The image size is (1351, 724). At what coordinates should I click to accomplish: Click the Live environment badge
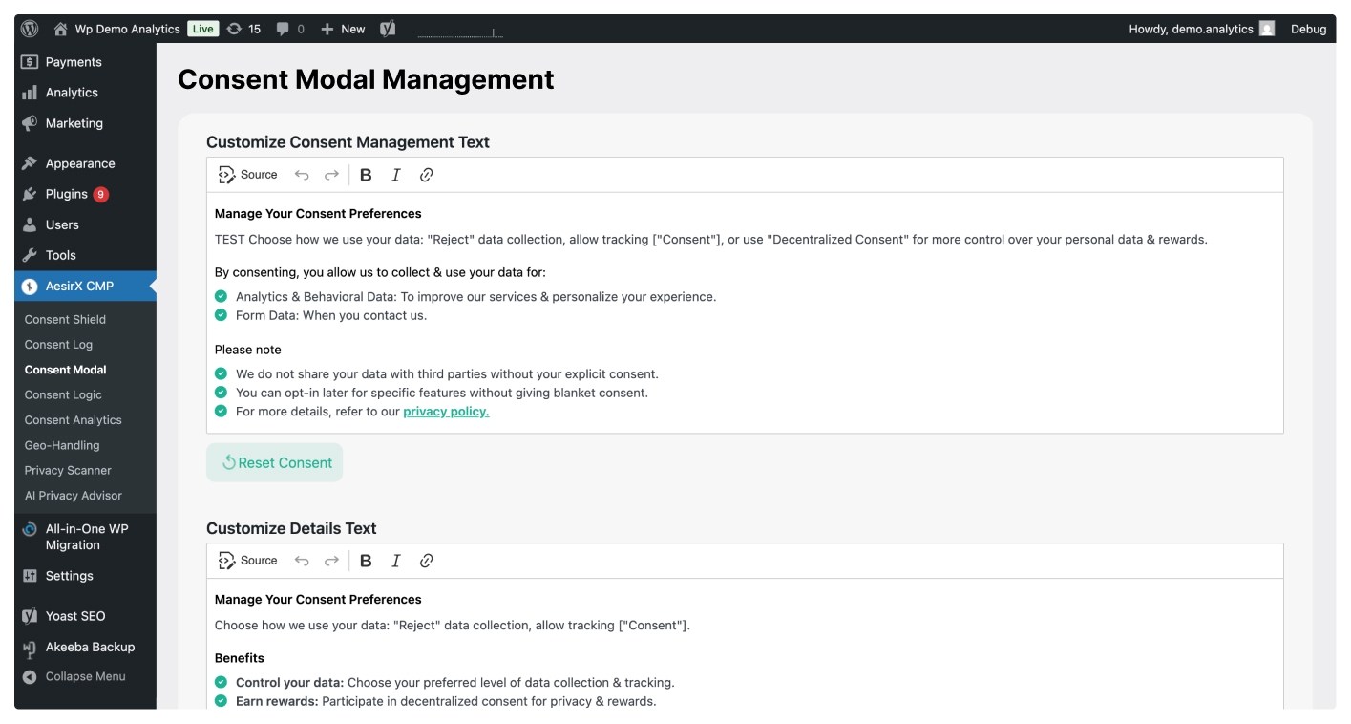click(x=201, y=28)
